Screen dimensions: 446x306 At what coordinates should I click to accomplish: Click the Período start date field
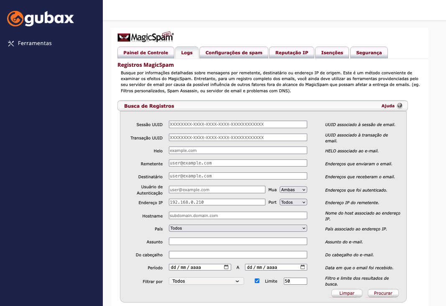point(199,267)
